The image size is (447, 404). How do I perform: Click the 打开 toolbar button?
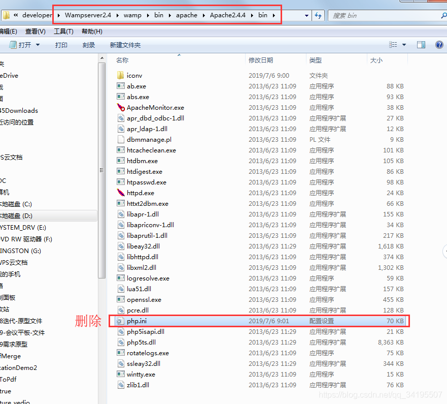pos(20,45)
